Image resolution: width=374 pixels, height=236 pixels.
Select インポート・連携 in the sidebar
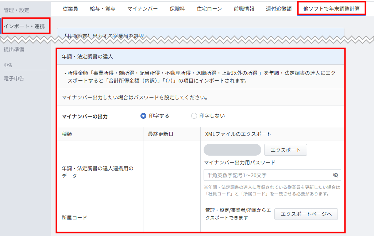[x=24, y=26]
